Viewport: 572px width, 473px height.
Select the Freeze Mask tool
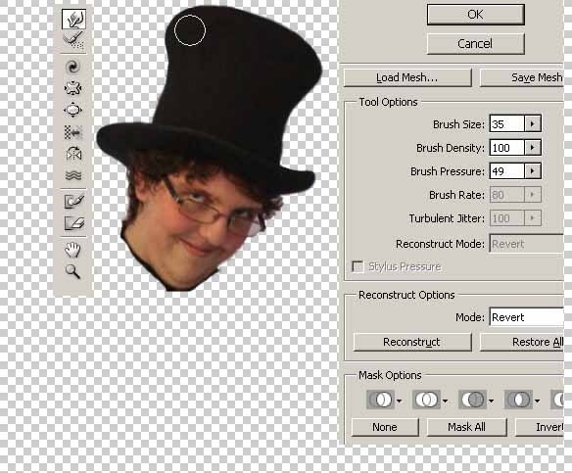(74, 201)
